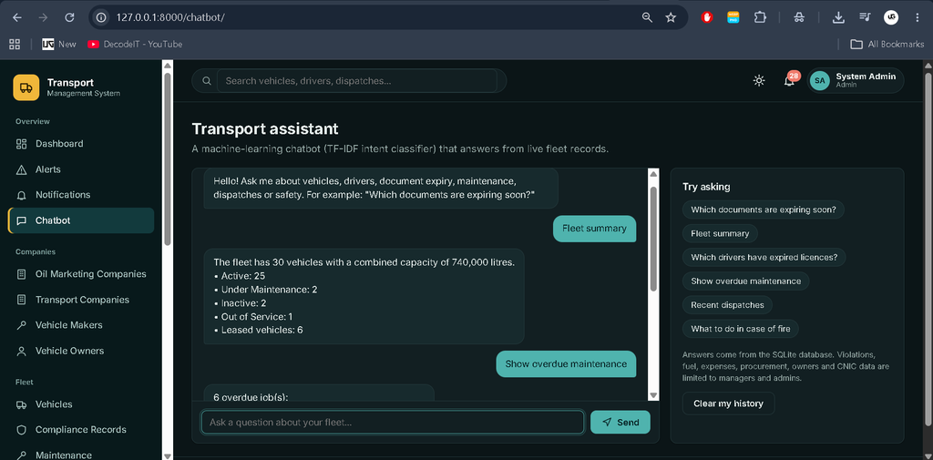The width and height of the screenshot is (933, 460).
Task: Click the 'Fleet summary' sent message bubble
Action: [594, 229]
